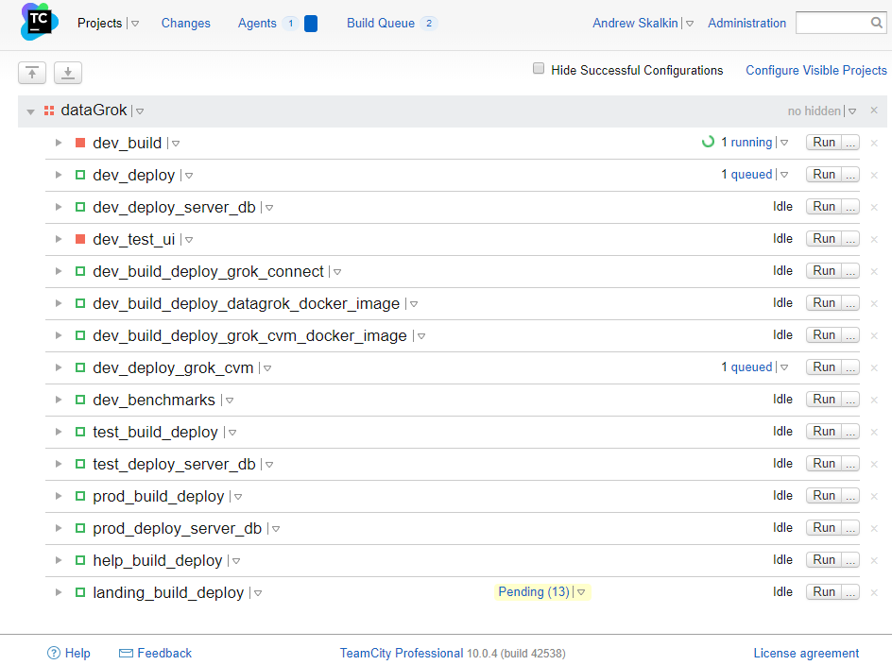Click the blue agent status icon
Viewport: 892px width, 665px height.
tap(311, 24)
